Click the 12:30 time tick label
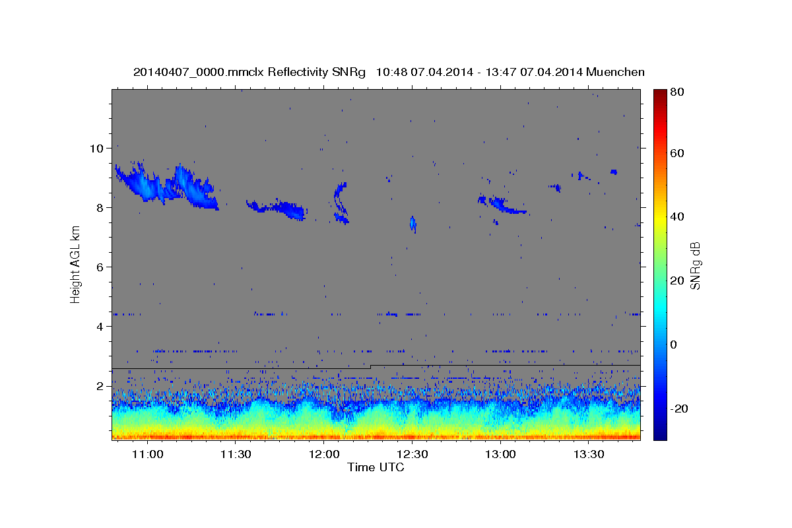The image size is (792, 528). coord(412,455)
